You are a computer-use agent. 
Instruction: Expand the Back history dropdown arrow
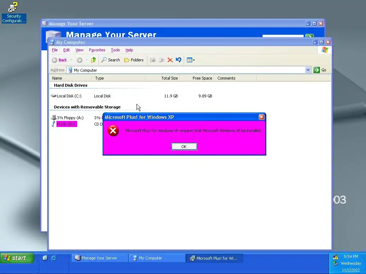(71, 60)
